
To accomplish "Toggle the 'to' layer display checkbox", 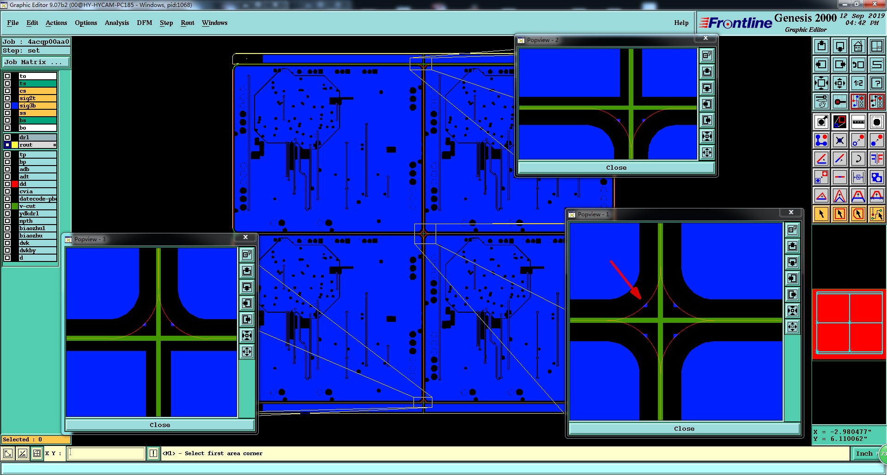I will pyautogui.click(x=7, y=76).
